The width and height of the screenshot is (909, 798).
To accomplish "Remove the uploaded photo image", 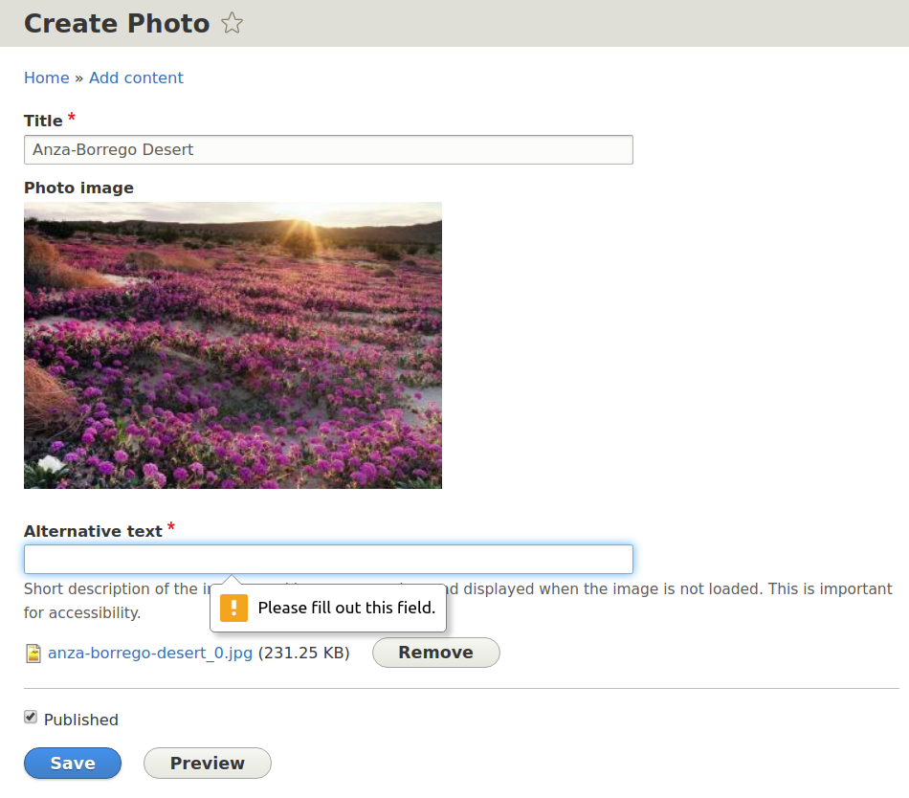I will coord(436,653).
